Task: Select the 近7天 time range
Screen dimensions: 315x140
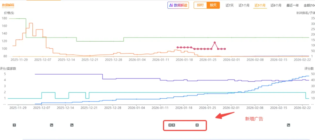Action: [230, 5]
